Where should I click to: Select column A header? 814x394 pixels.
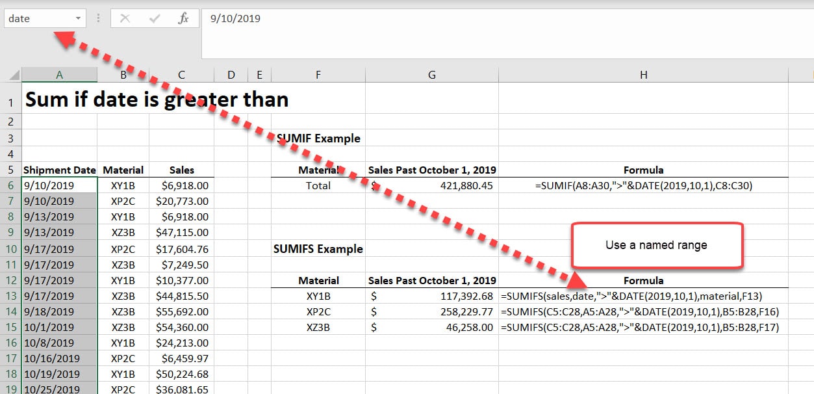click(59, 74)
